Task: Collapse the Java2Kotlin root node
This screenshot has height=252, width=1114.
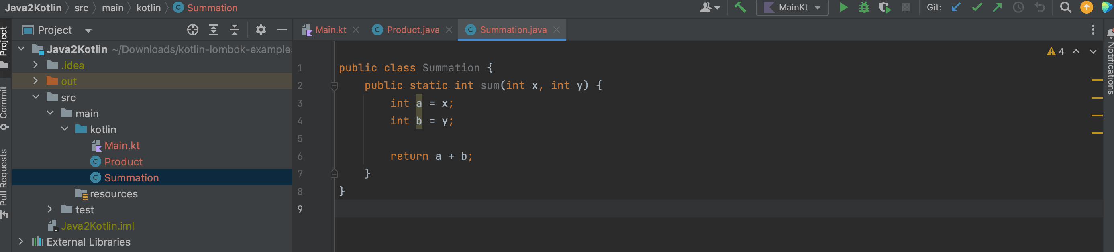Action: (21, 49)
